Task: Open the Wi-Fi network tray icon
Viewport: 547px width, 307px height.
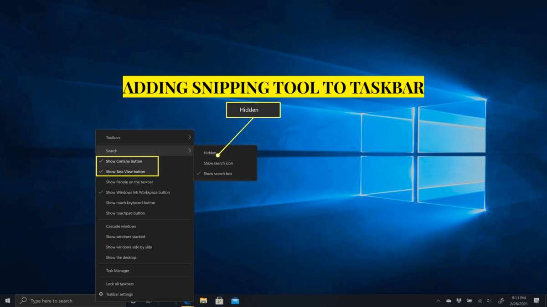Action: (x=480, y=301)
